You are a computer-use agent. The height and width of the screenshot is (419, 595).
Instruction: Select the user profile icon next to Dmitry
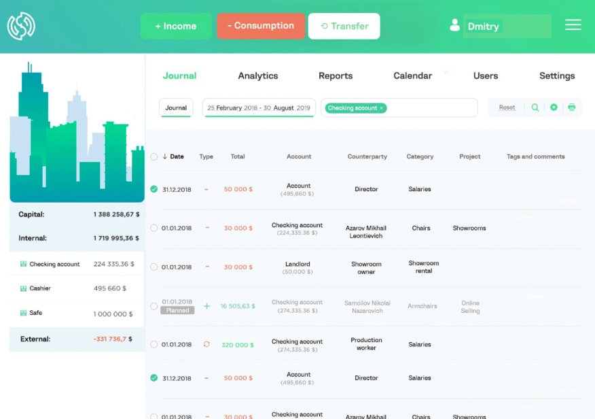click(x=454, y=25)
